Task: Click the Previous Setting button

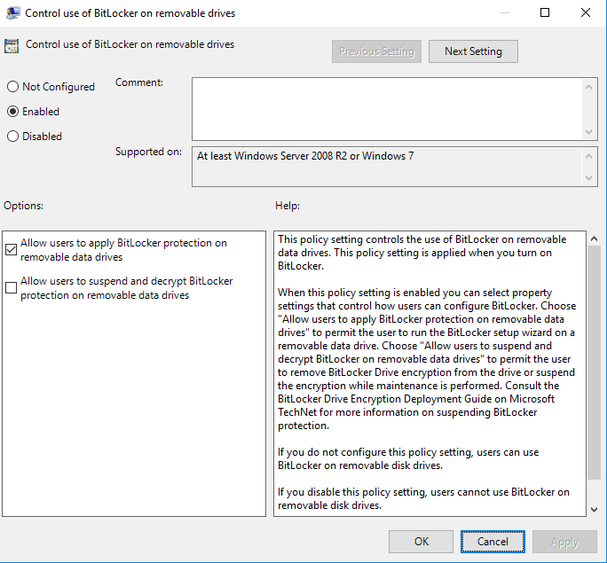Action: coord(376,51)
